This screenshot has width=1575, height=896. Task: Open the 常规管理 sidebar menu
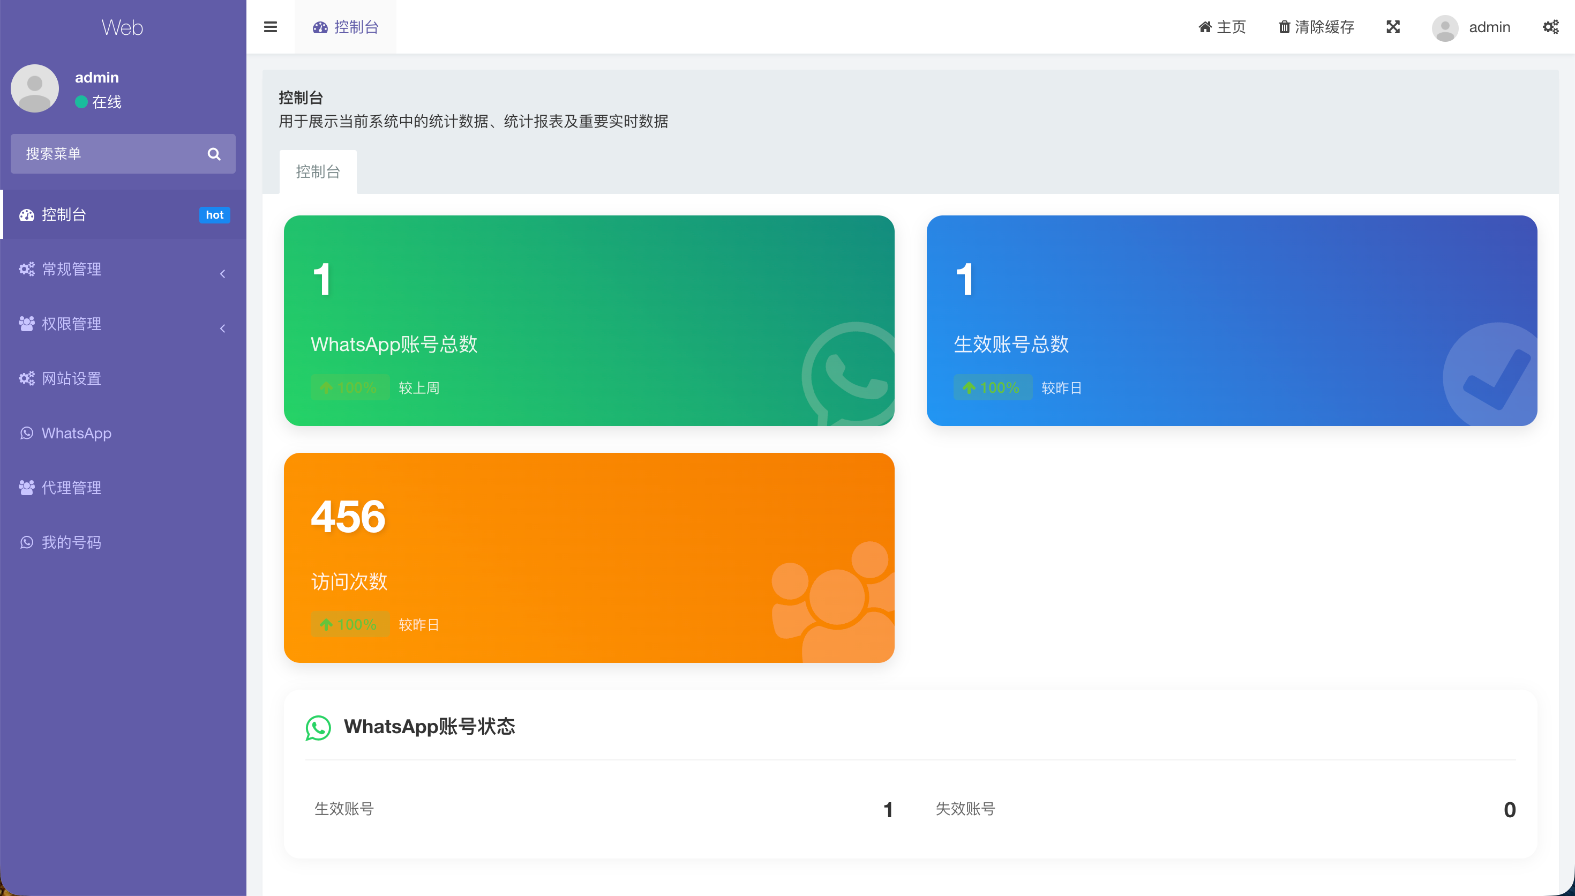click(123, 270)
